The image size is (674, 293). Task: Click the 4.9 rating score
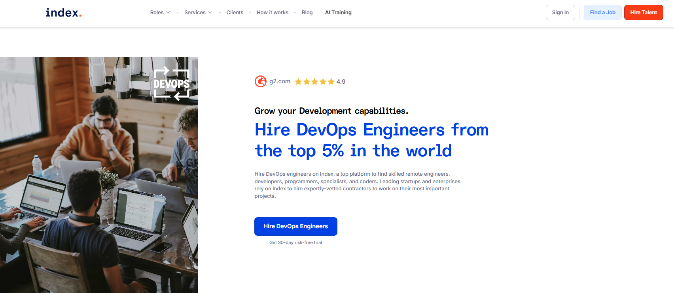(341, 82)
